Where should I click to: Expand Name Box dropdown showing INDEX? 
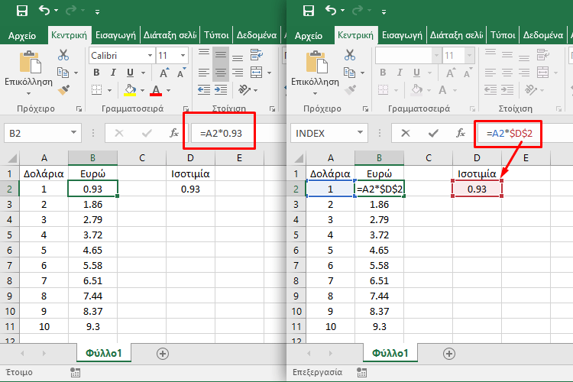(x=360, y=133)
